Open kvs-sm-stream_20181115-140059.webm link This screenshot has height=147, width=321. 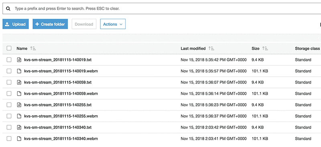[61, 94]
